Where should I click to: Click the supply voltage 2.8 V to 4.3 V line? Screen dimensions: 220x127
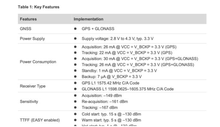(x=118, y=39)
